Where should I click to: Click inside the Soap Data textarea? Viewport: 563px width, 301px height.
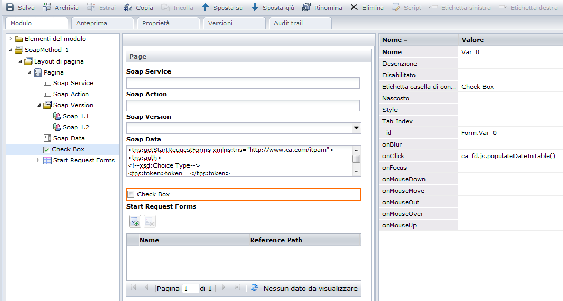point(239,161)
